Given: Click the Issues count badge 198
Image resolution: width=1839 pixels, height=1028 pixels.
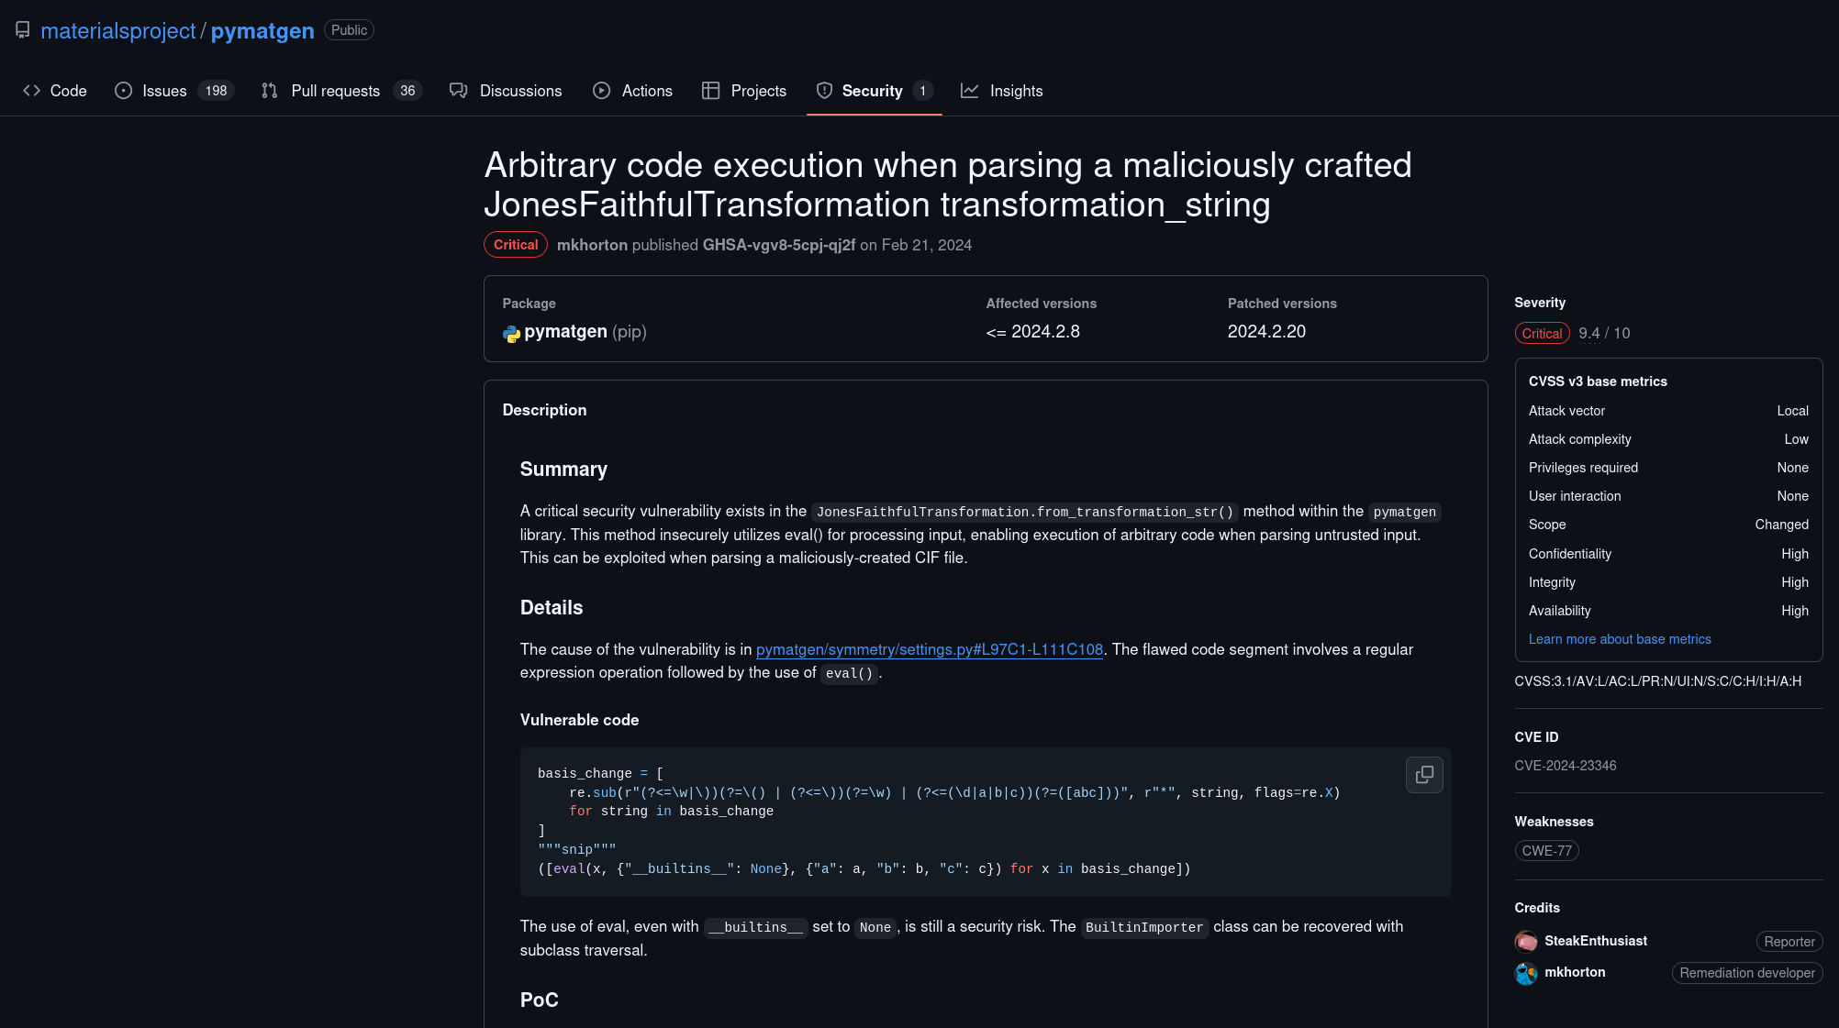Looking at the screenshot, I should pyautogui.click(x=217, y=91).
